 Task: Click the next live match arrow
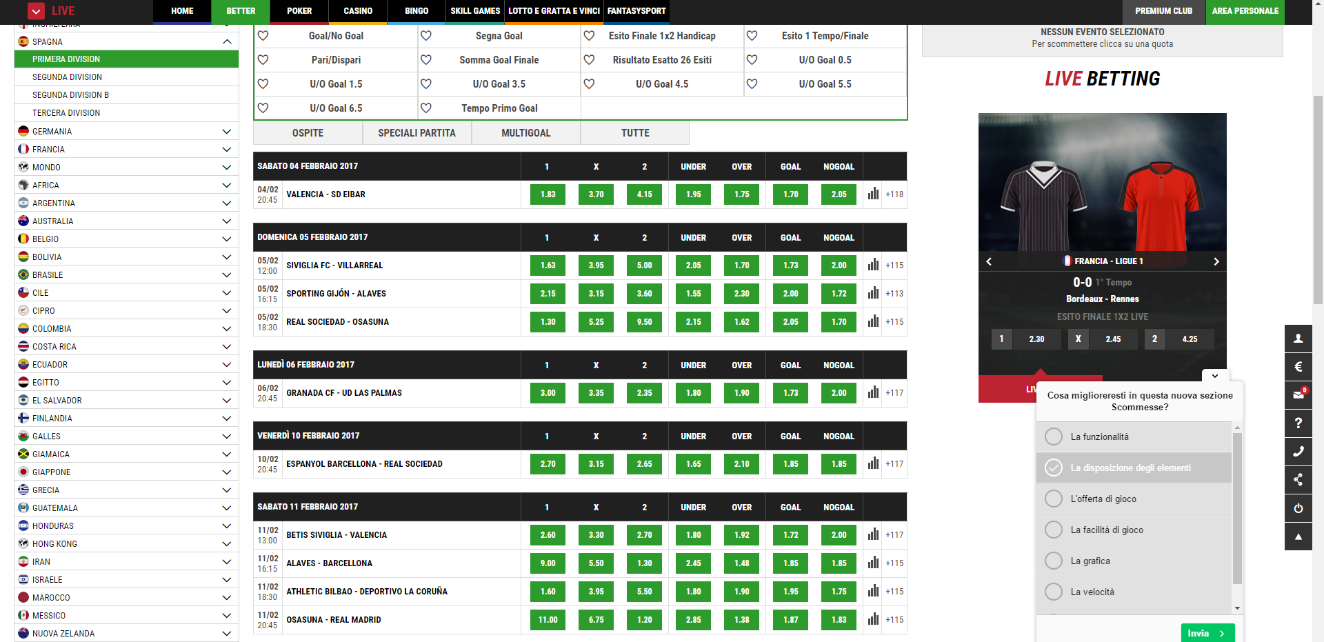pos(1216,261)
